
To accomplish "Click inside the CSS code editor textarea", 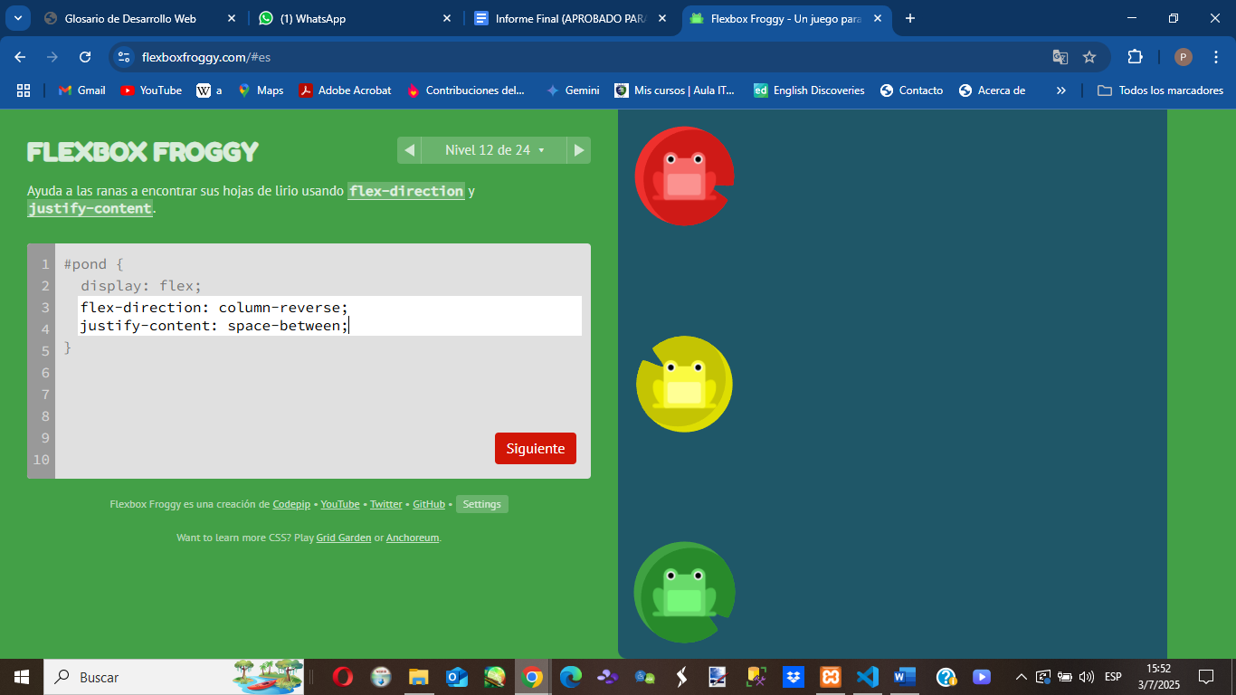I will click(x=330, y=316).
